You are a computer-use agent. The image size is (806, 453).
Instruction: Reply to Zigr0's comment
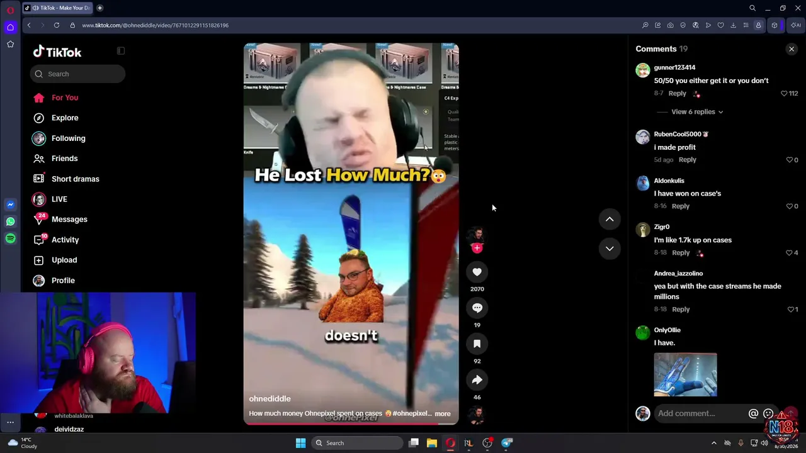tap(681, 253)
